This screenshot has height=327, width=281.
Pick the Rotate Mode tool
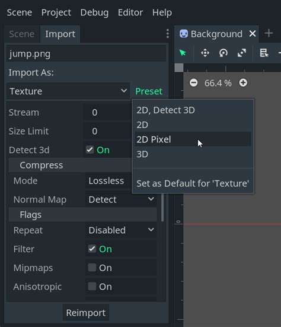click(223, 53)
